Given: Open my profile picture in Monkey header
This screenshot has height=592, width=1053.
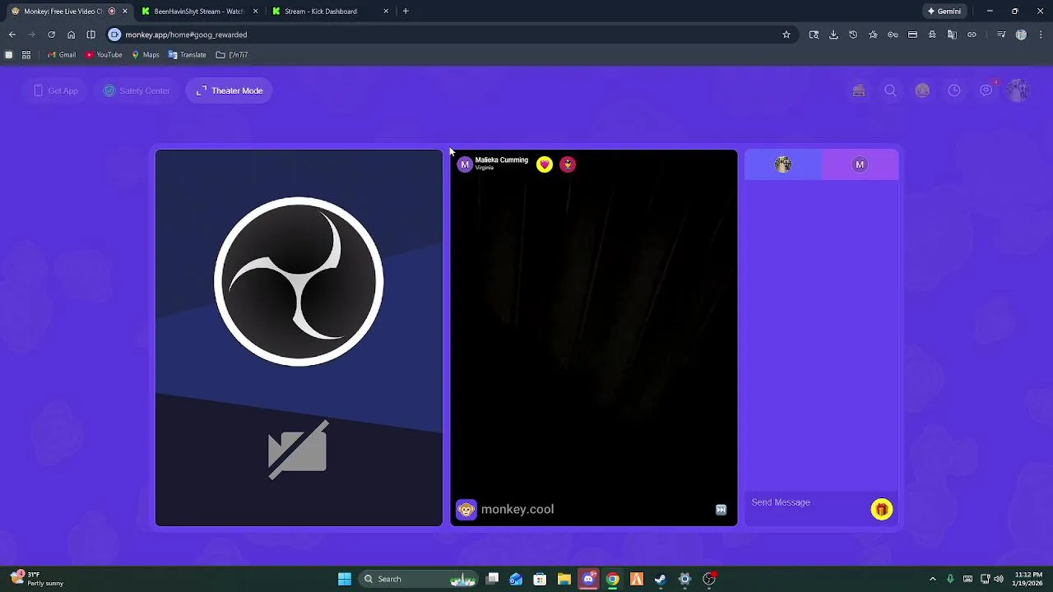Looking at the screenshot, I should [x=1018, y=90].
